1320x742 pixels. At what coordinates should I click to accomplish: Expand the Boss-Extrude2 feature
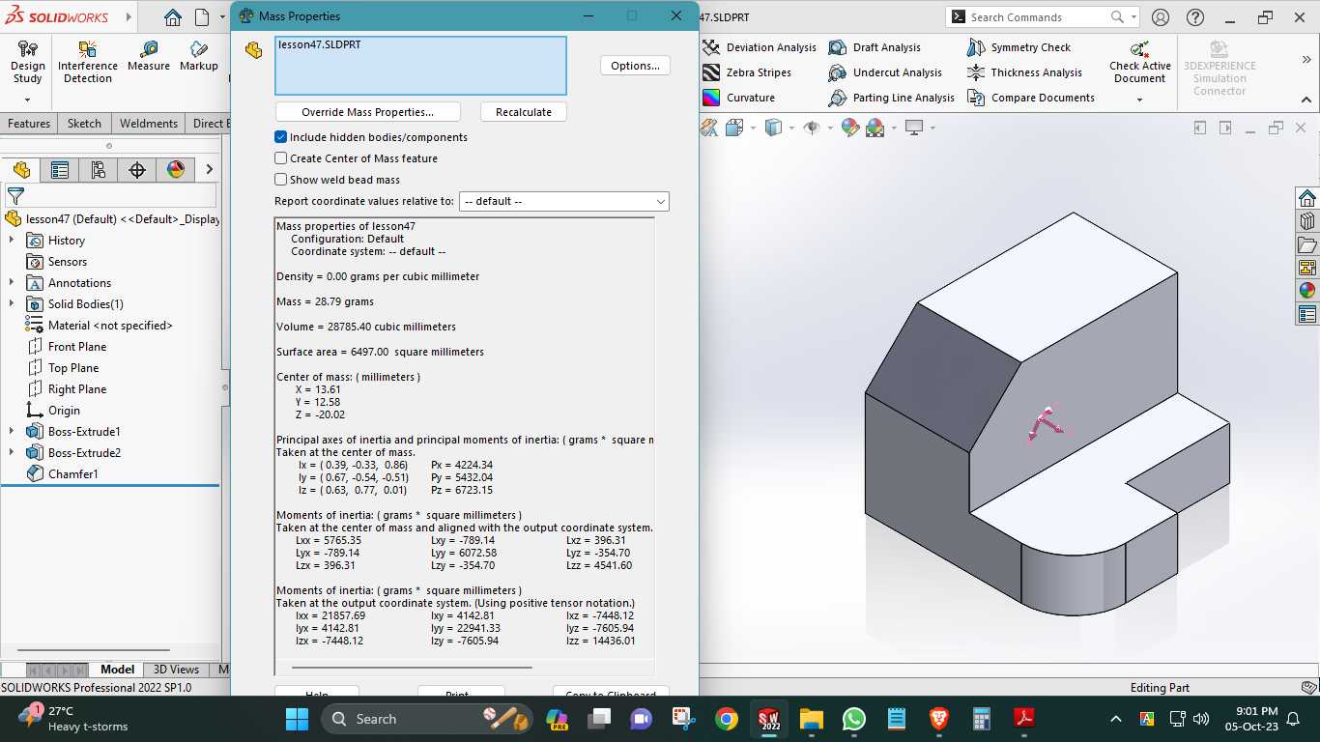[12, 453]
